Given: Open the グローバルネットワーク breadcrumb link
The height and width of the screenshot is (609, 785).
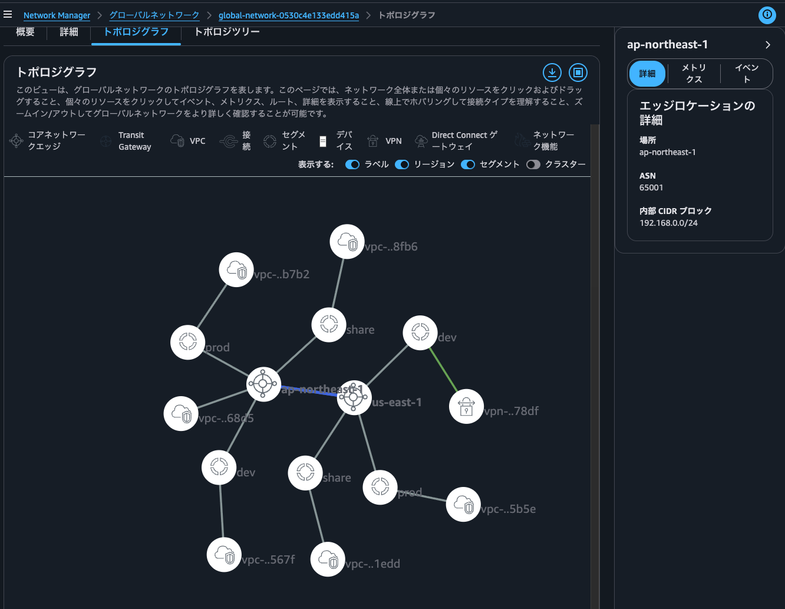Looking at the screenshot, I should (154, 15).
